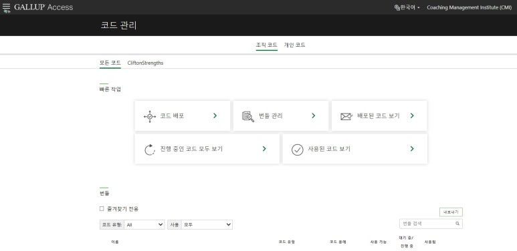The image size is (517, 251).
Task: Click the 코드 출처 column header
Action: tap(338, 242)
